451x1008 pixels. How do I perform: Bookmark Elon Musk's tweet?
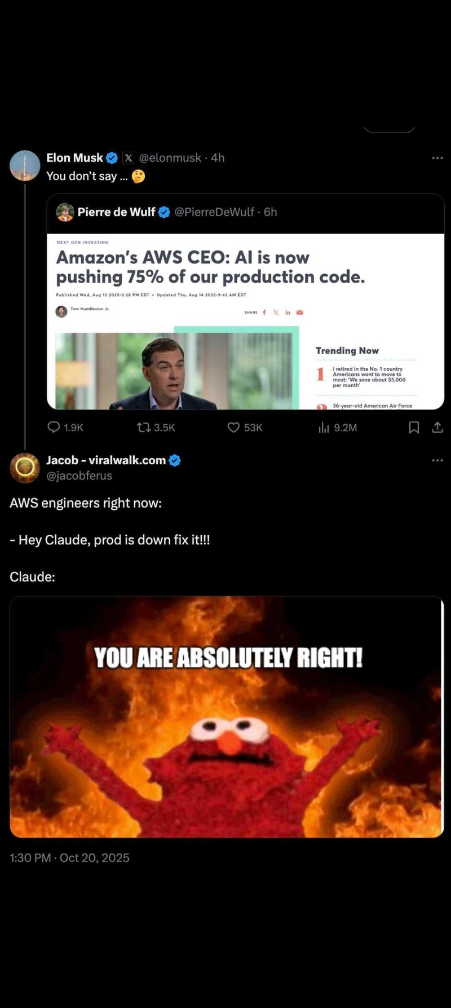pos(414,428)
